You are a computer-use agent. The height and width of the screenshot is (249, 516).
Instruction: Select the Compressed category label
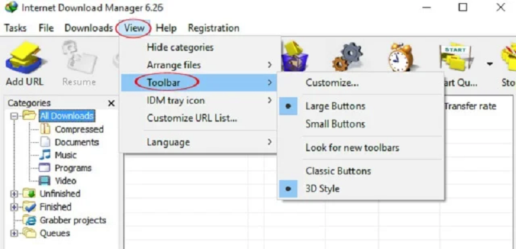(79, 129)
